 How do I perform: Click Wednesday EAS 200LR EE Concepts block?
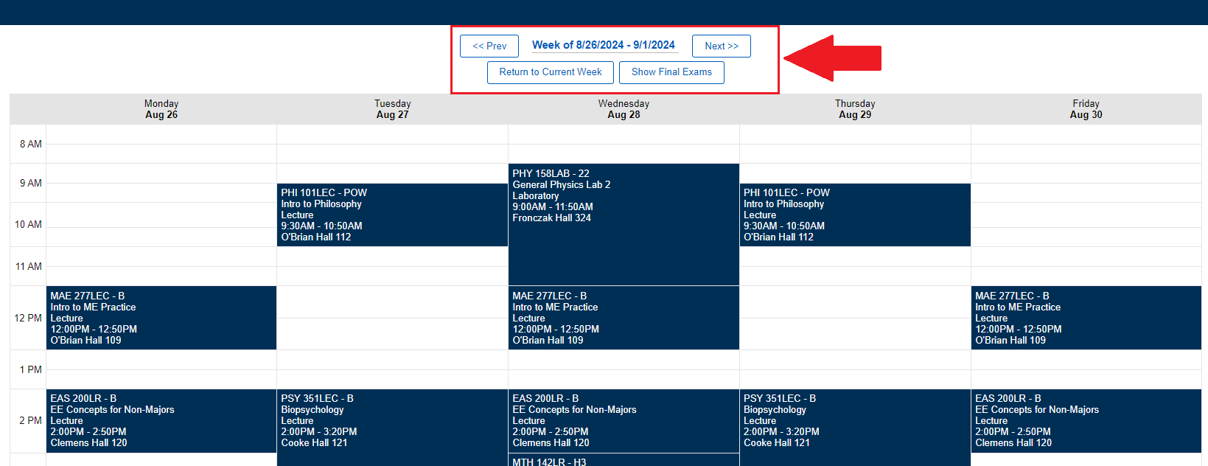(624, 420)
